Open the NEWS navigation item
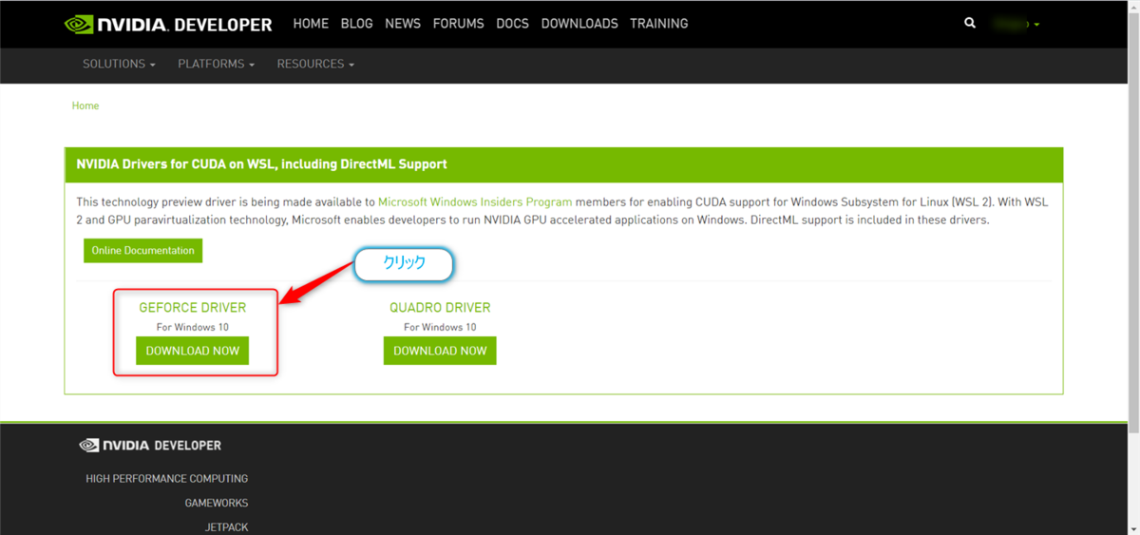The width and height of the screenshot is (1140, 535). [403, 24]
